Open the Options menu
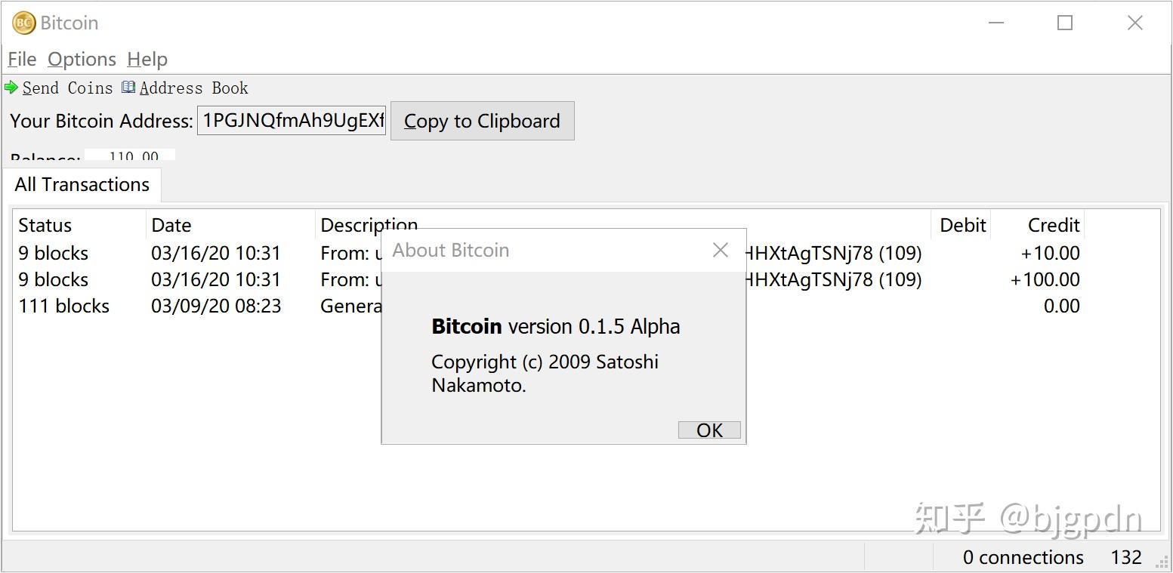The height and width of the screenshot is (573, 1173). point(82,59)
